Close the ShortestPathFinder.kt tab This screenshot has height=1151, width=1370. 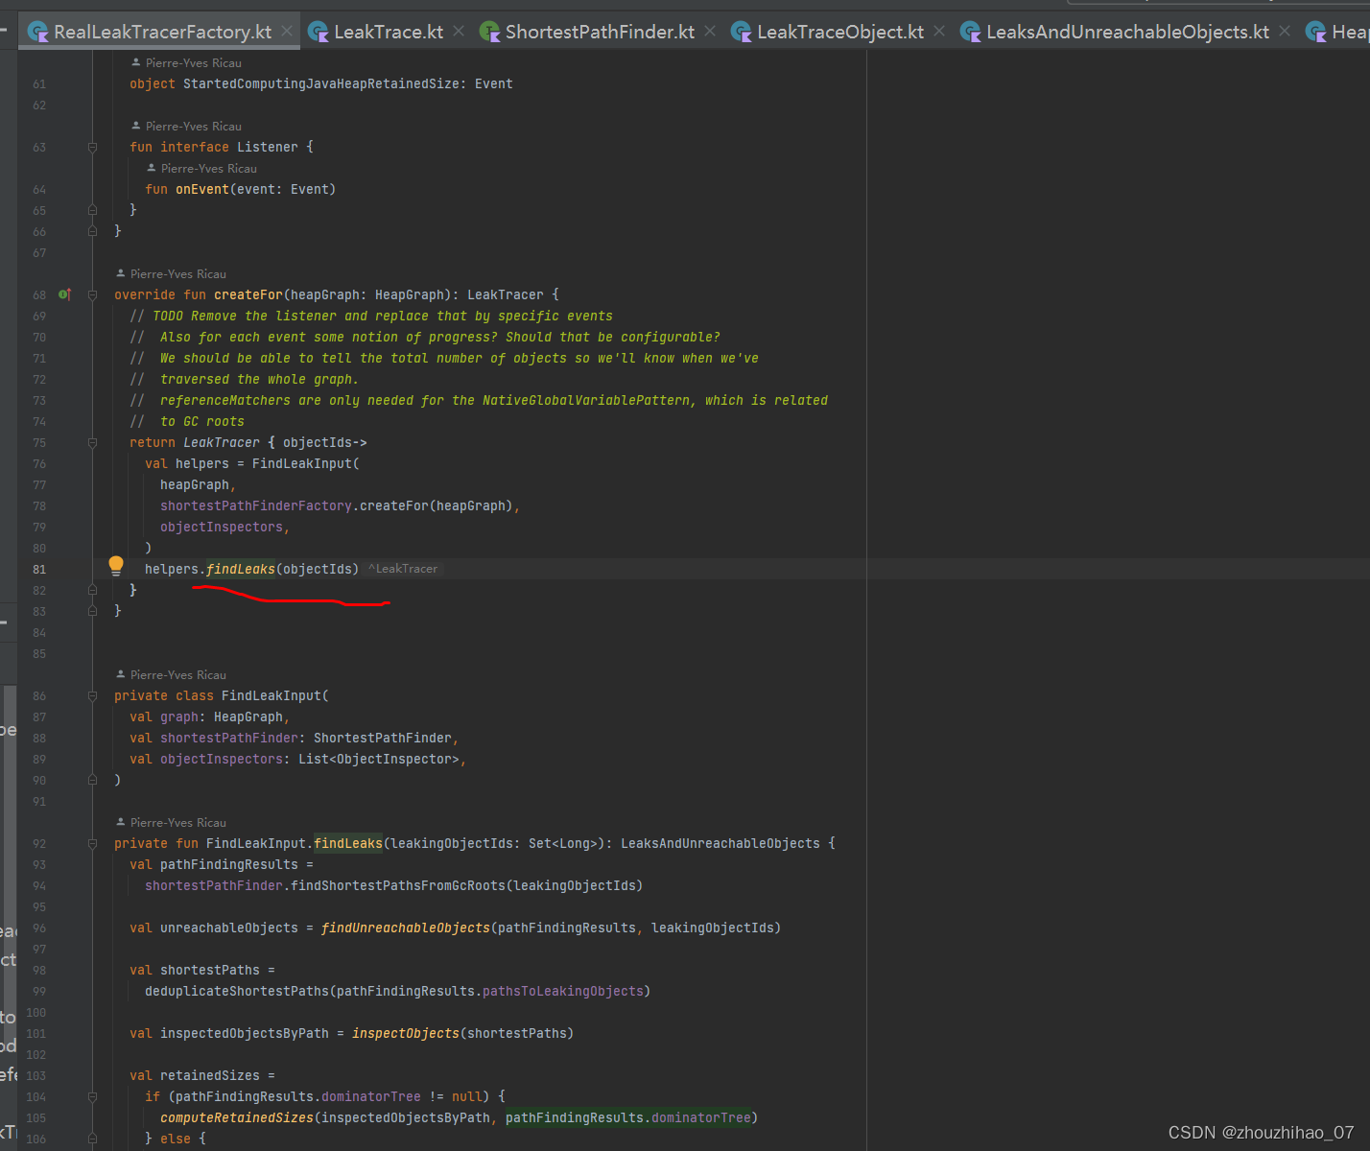pos(710,32)
